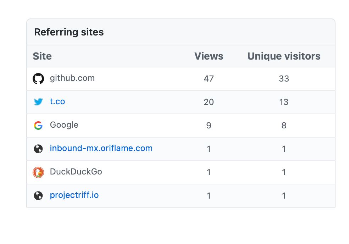Click the Site column header
The image size is (349, 244).
tap(42, 56)
